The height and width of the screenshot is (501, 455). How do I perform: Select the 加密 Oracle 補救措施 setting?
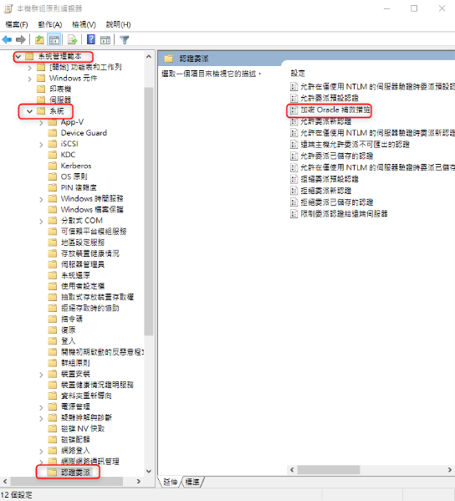[335, 110]
